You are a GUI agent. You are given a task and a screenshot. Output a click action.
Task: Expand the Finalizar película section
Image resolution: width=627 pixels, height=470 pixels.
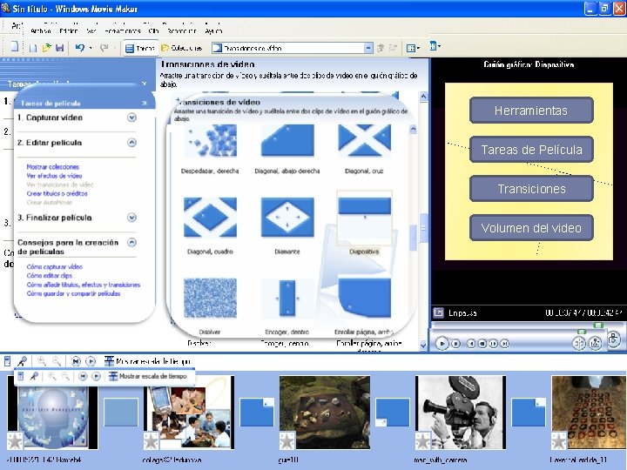[131, 218]
